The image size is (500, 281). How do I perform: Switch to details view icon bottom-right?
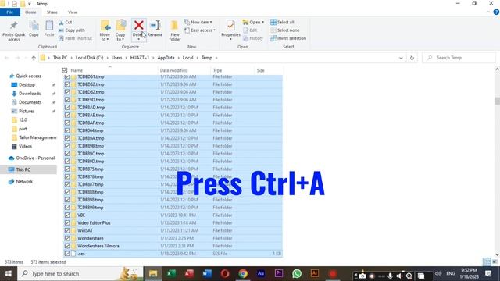(487, 262)
